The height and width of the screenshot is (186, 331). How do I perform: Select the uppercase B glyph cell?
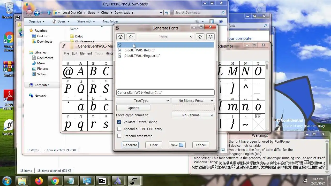(93, 72)
